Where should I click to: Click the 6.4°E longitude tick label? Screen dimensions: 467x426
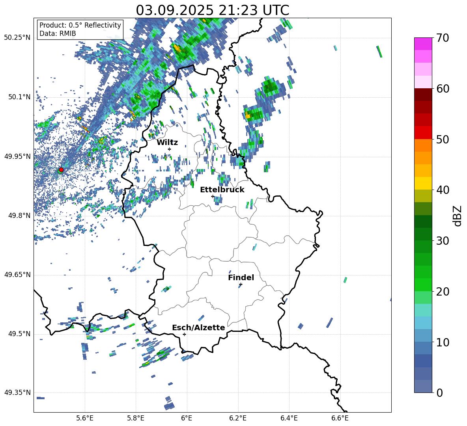[x=289, y=418]
